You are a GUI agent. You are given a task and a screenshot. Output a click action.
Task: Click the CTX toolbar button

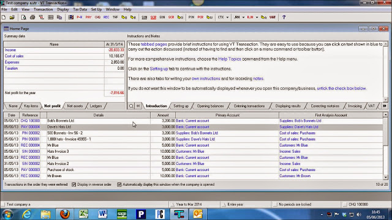coord(221,17)
